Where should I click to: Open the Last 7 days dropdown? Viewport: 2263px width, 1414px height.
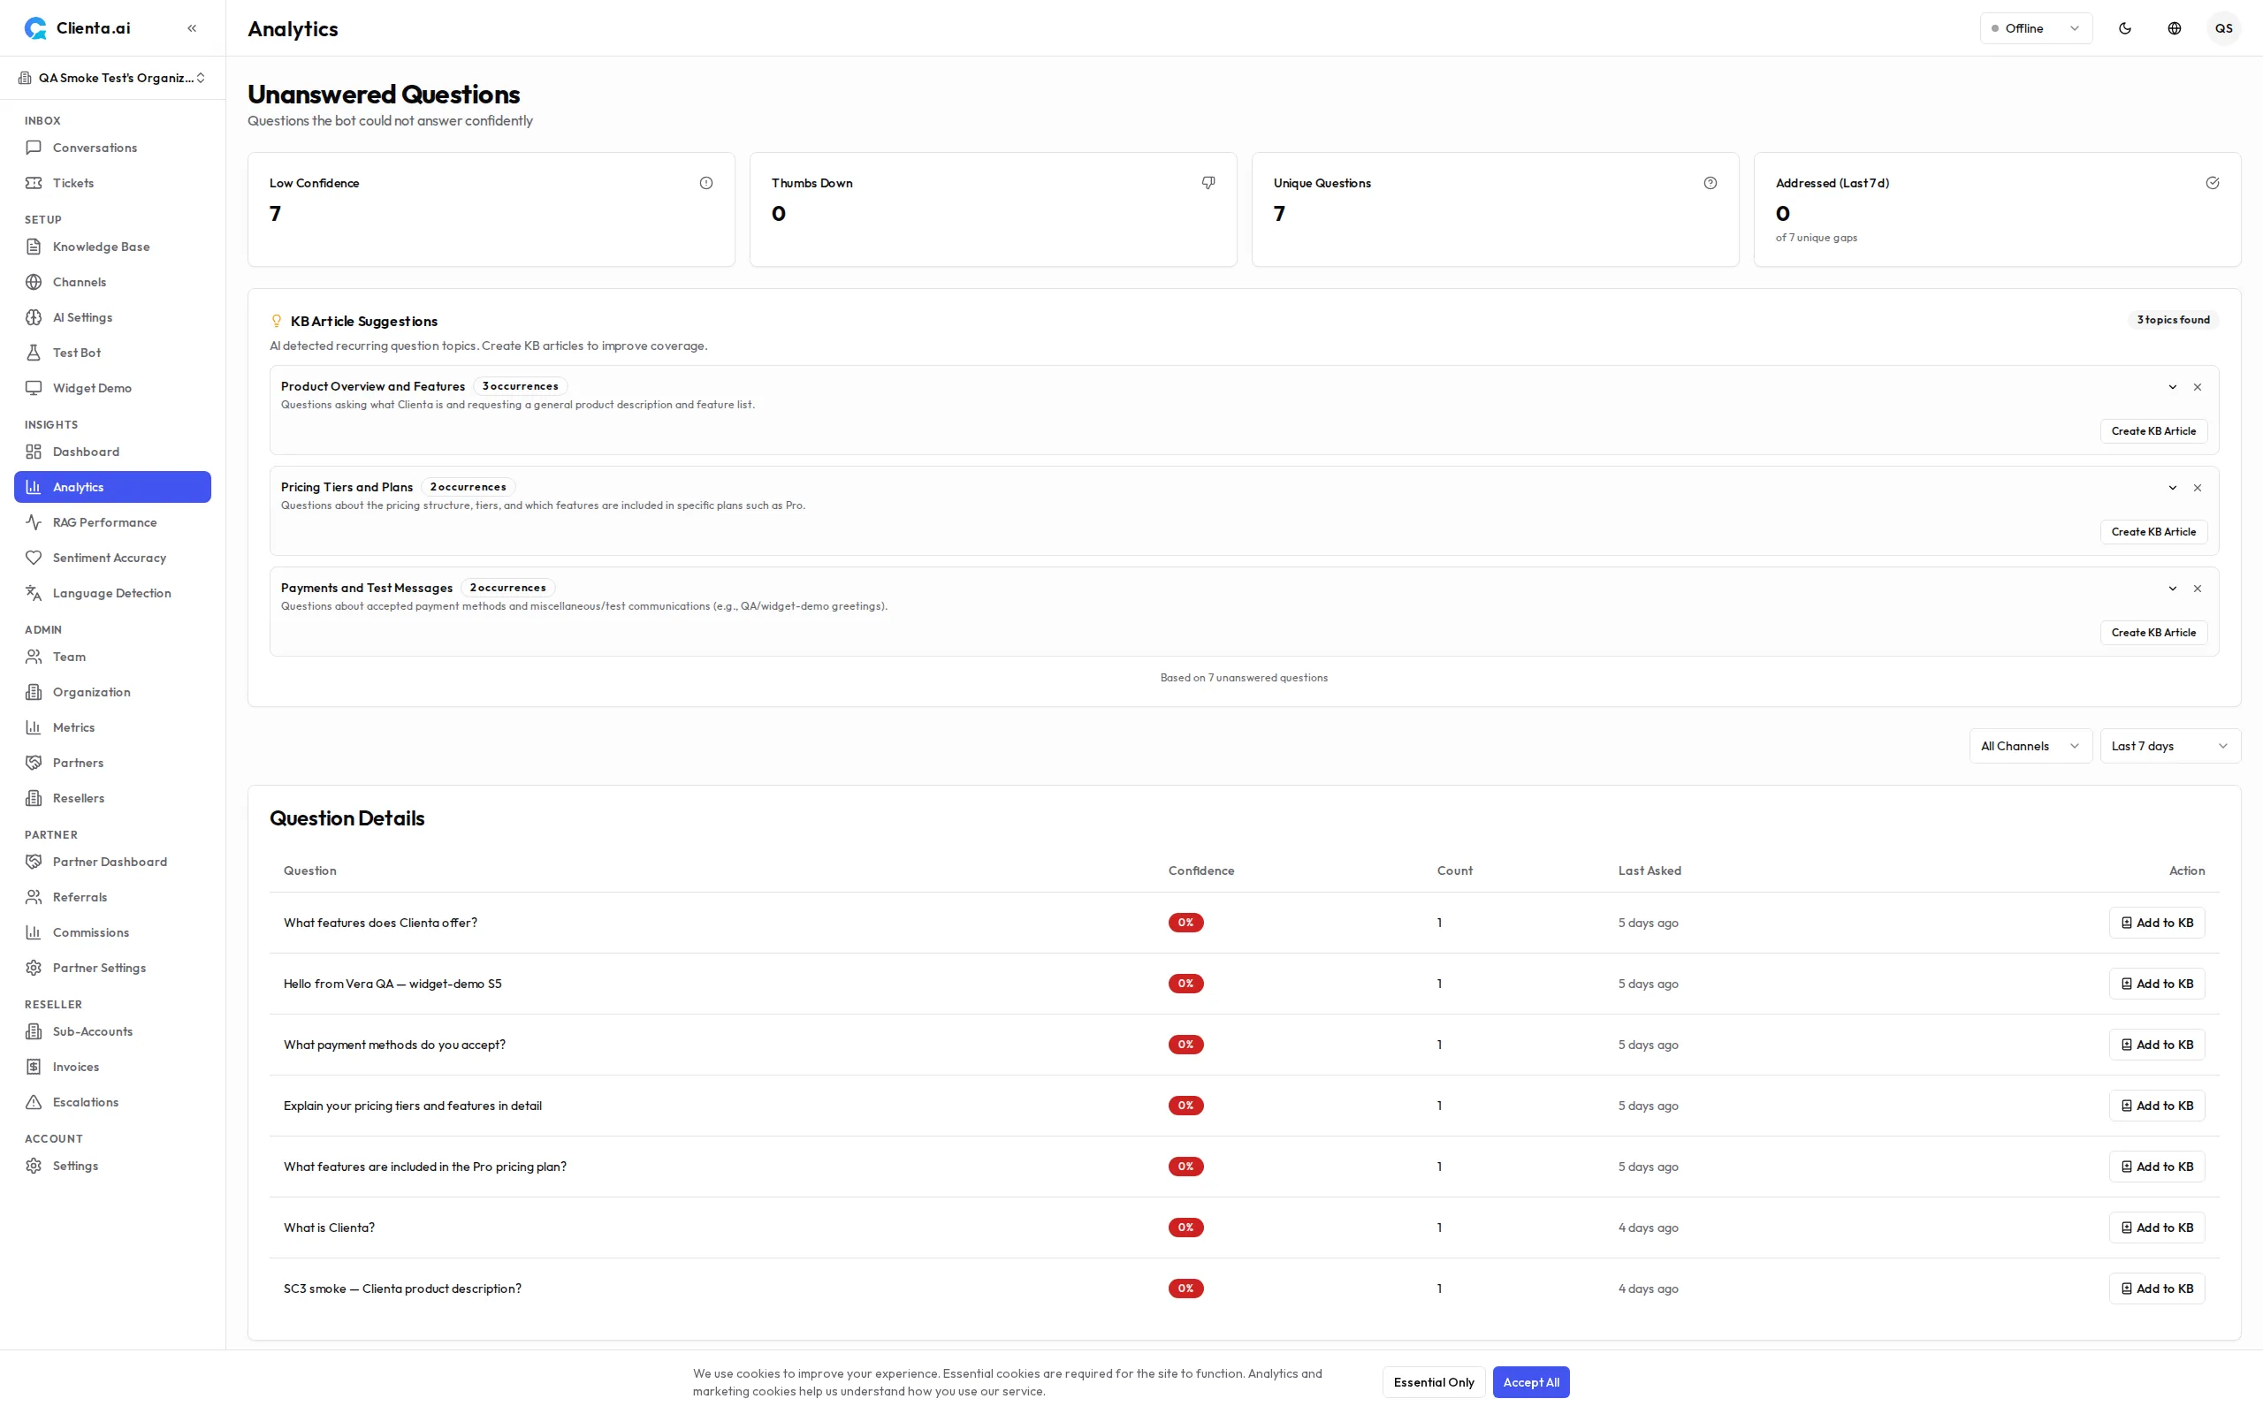pyautogui.click(x=2169, y=746)
